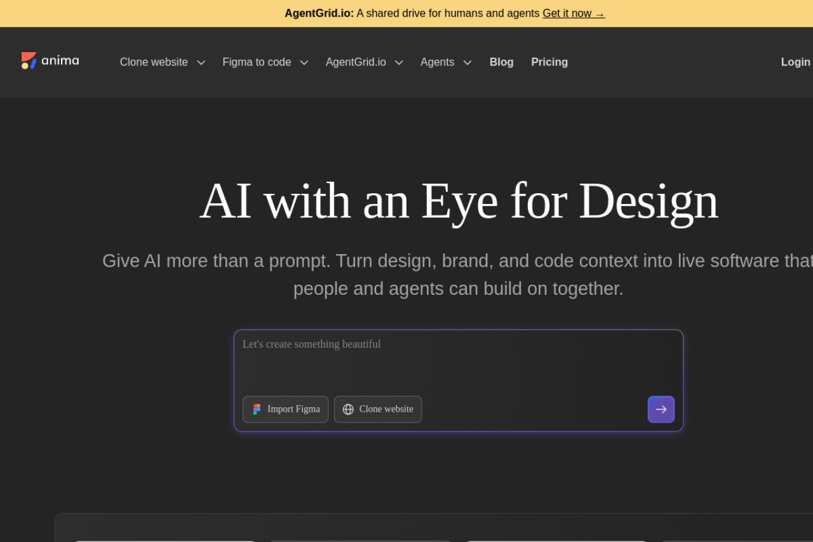
Task: Click the Import Figma button
Action: 285,409
